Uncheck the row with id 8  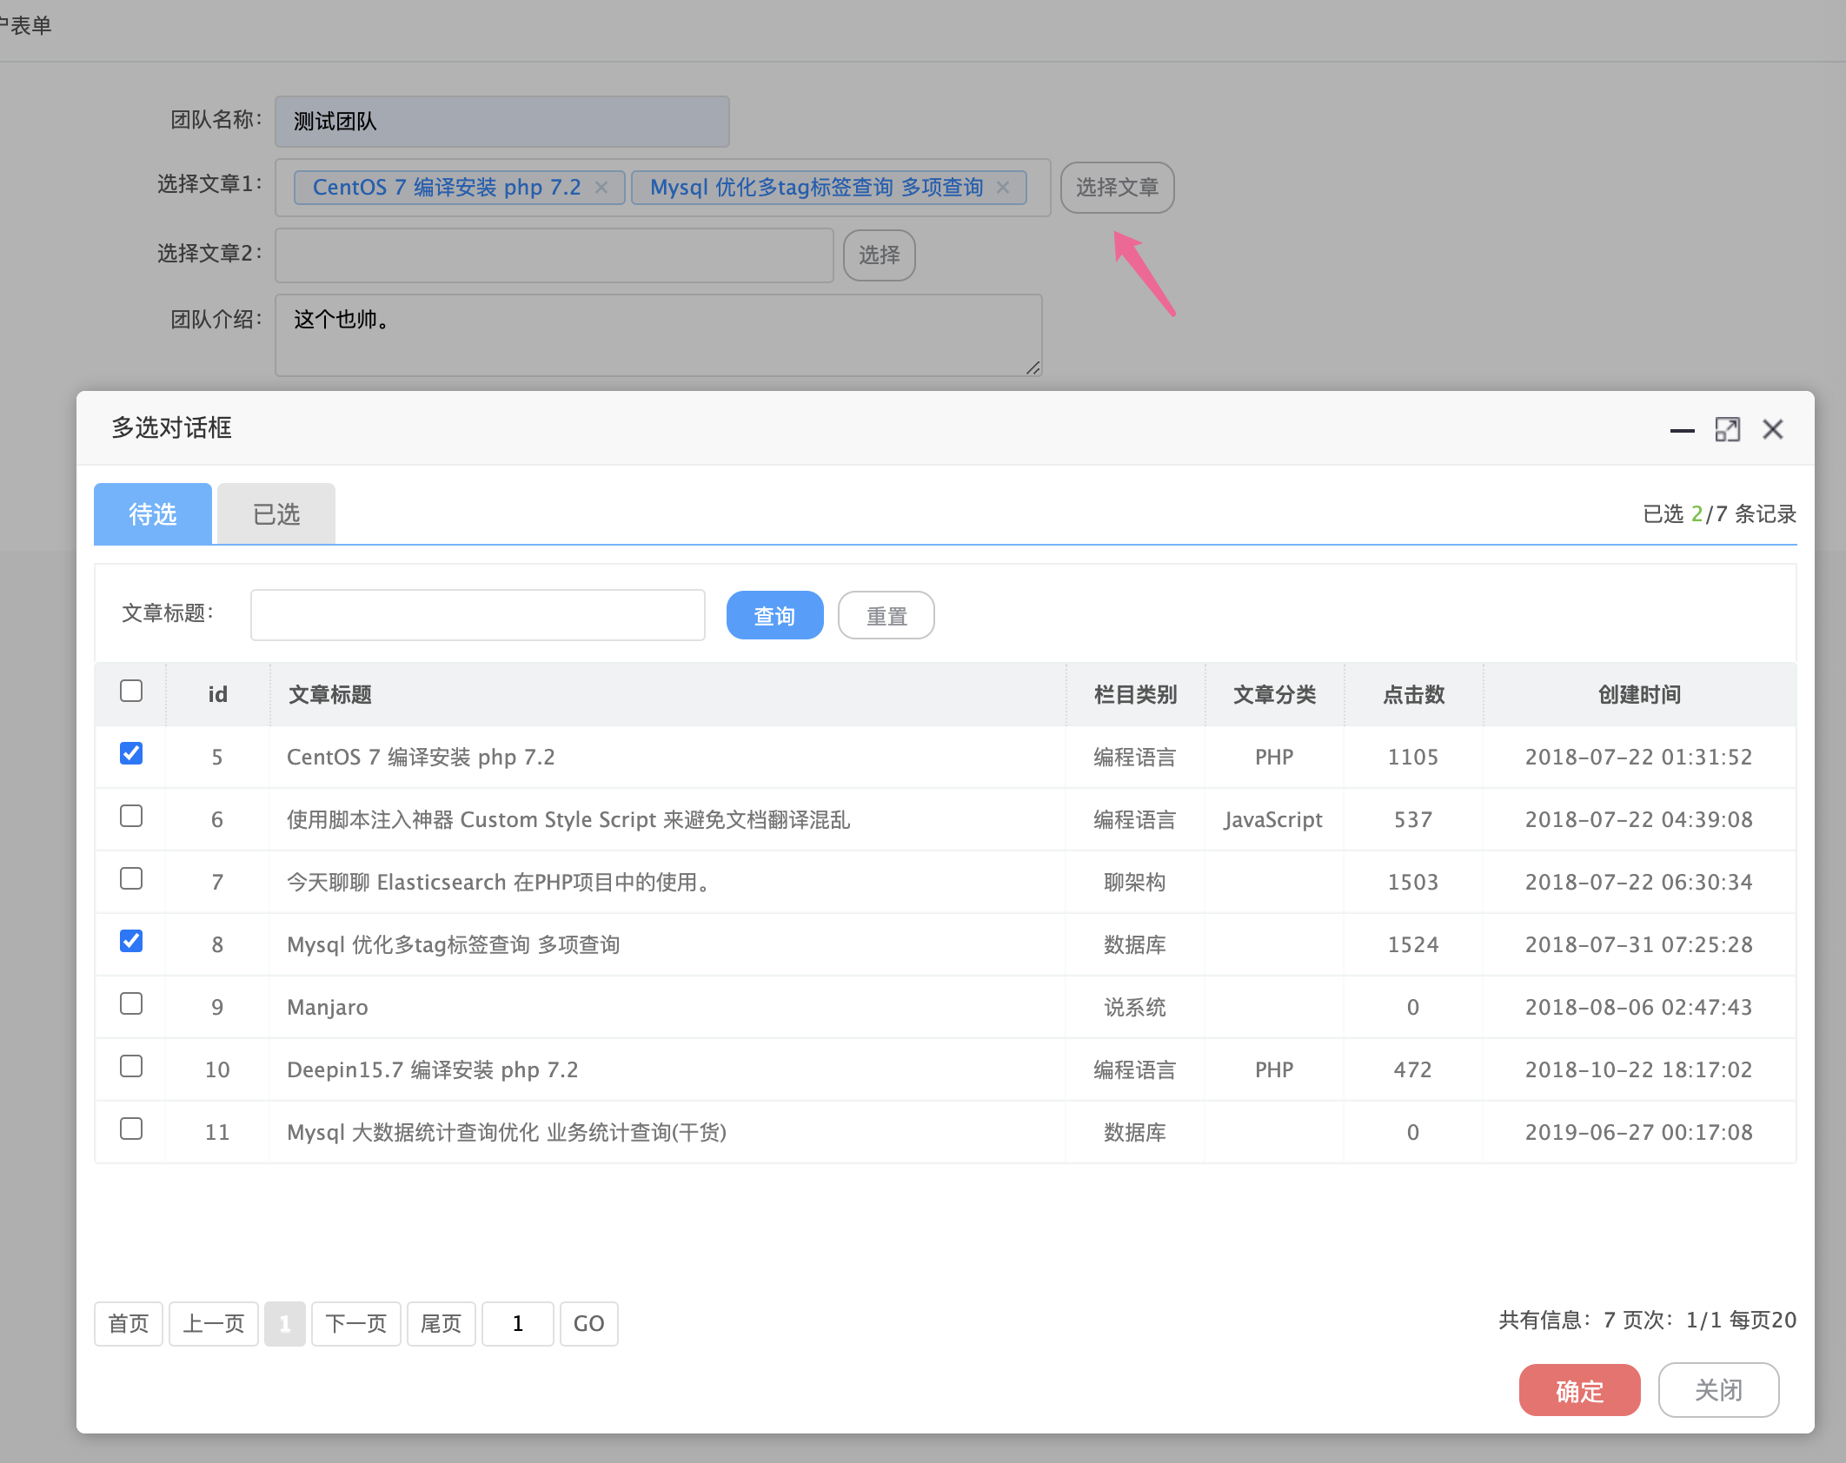131,941
